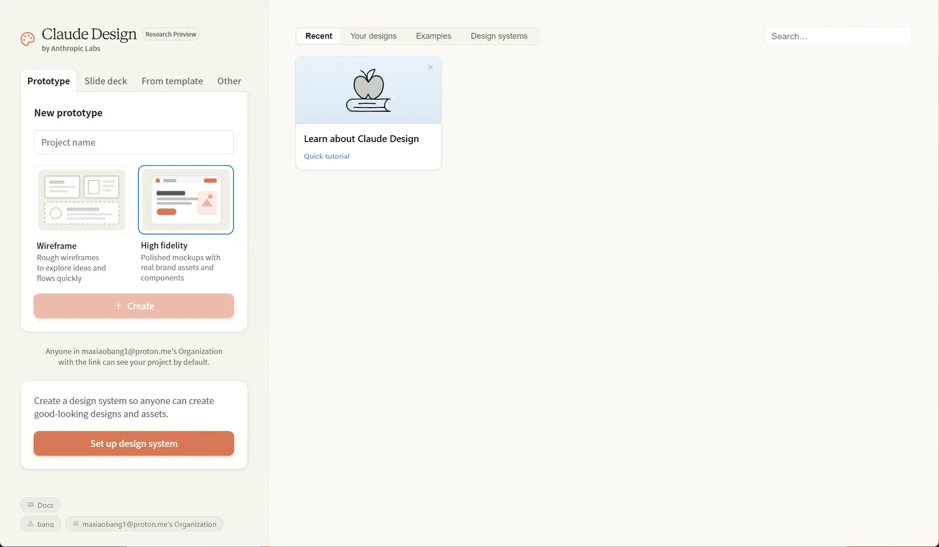This screenshot has height=547, width=939.
Task: Switch to the Slide deck tab
Action: point(105,81)
